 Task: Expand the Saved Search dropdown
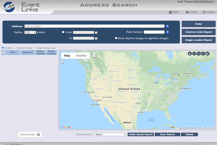[110, 134]
